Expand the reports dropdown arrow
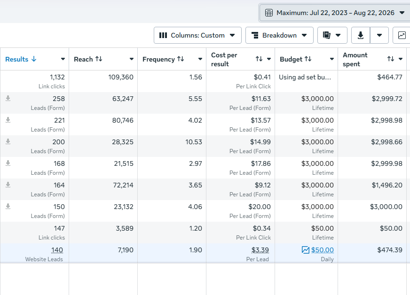 338,35
